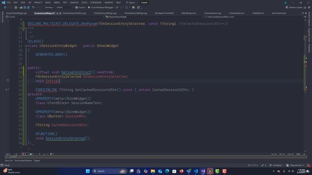Open the Crunch startup project dropdown
This screenshot has height=175, width=312.
pos(81,8)
